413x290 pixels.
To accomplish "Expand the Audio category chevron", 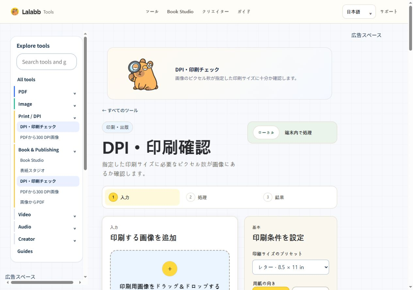I will click(74, 228).
